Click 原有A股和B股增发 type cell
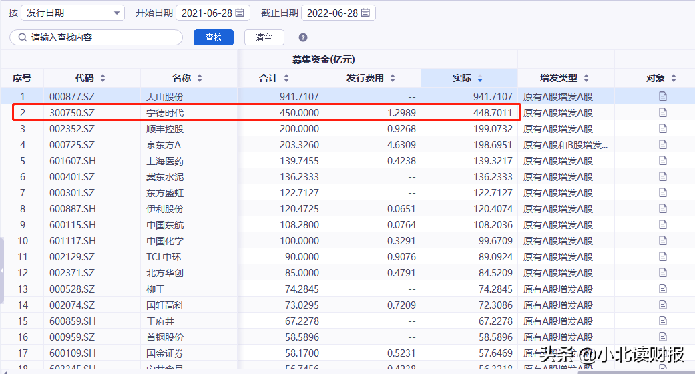This screenshot has width=695, height=374. (565, 145)
